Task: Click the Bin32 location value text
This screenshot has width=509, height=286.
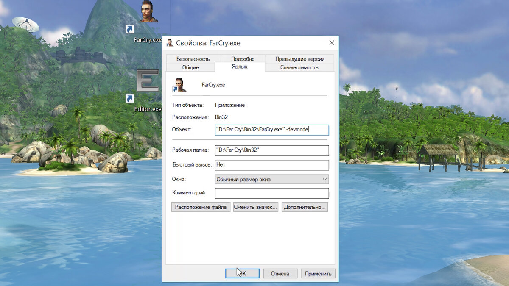Action: pos(222,117)
